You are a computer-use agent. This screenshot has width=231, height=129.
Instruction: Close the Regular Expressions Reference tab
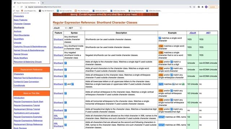39,3
